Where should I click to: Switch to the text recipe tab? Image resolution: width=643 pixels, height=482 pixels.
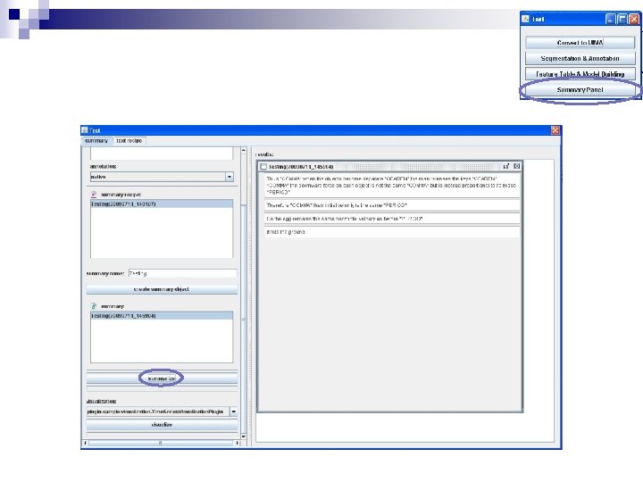tap(129, 141)
